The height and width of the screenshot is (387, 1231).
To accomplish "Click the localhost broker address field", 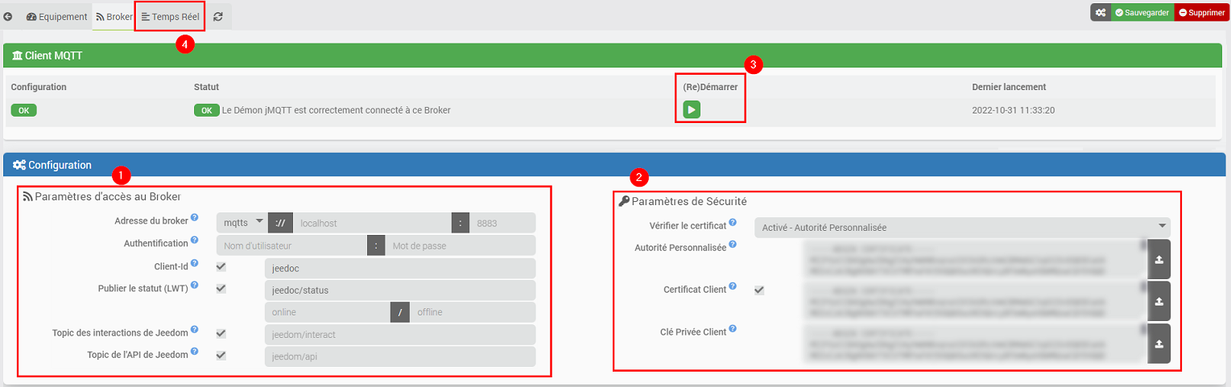I will coord(372,222).
